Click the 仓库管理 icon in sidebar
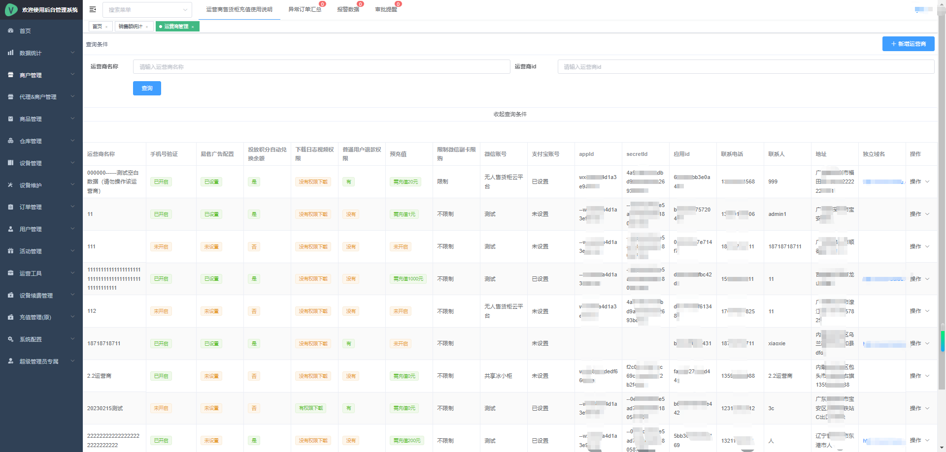This screenshot has height=452, width=946. (11, 141)
